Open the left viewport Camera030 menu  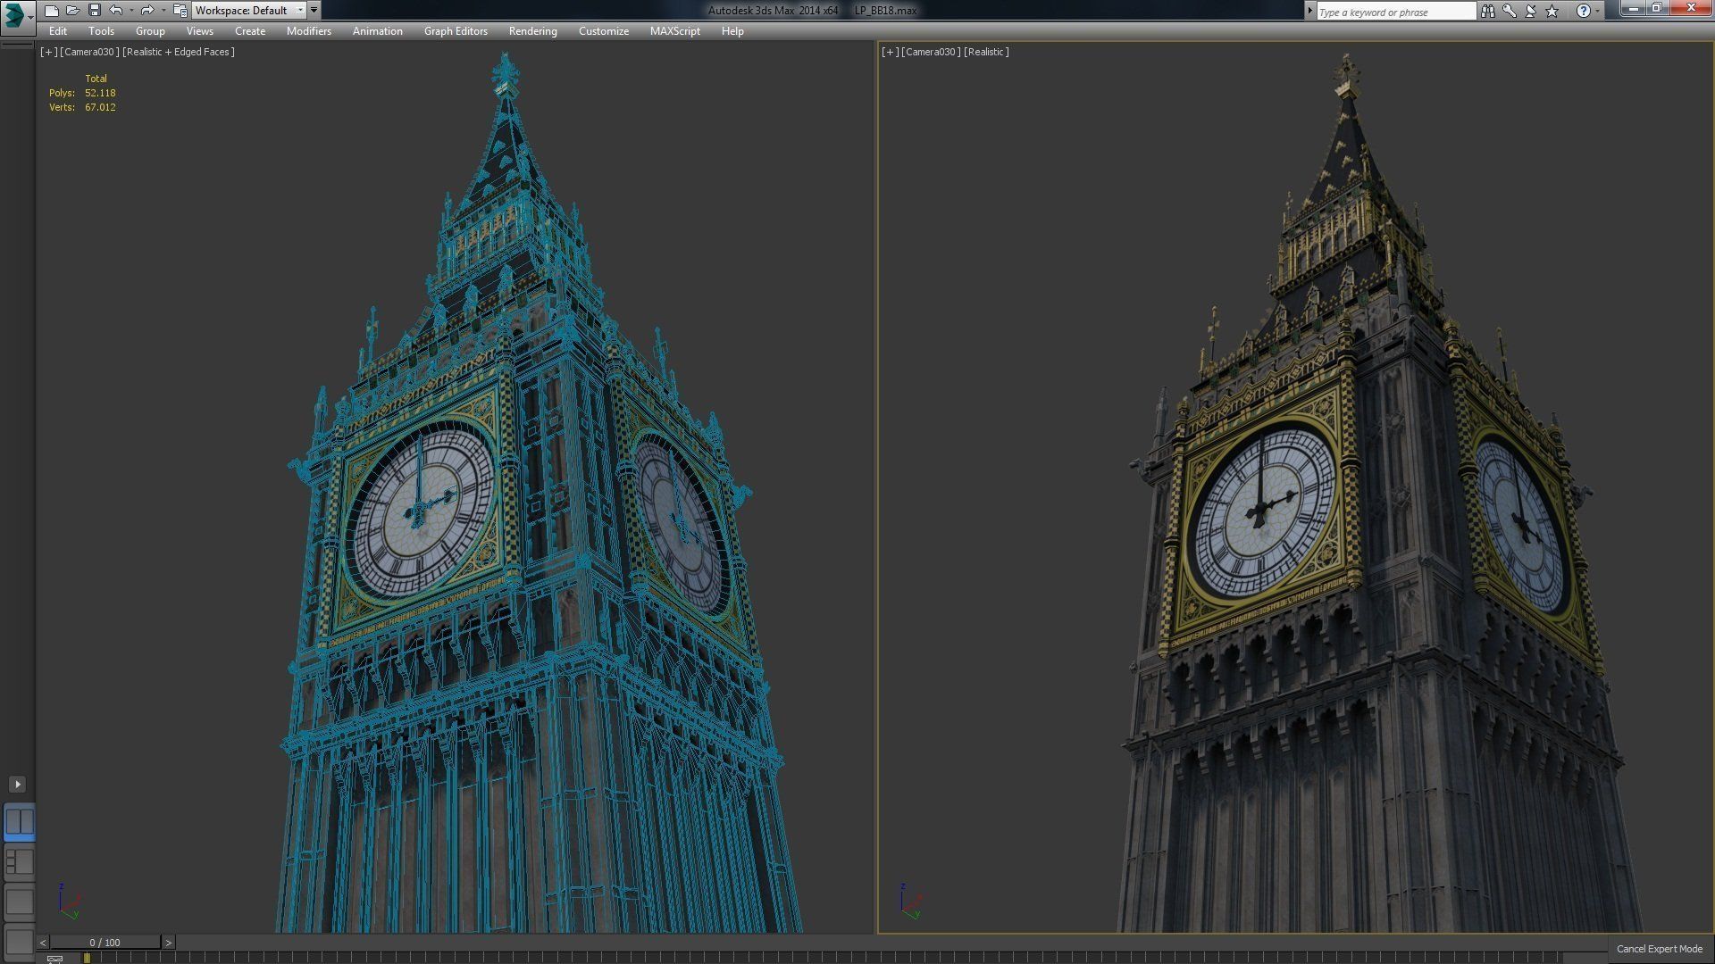click(x=88, y=52)
